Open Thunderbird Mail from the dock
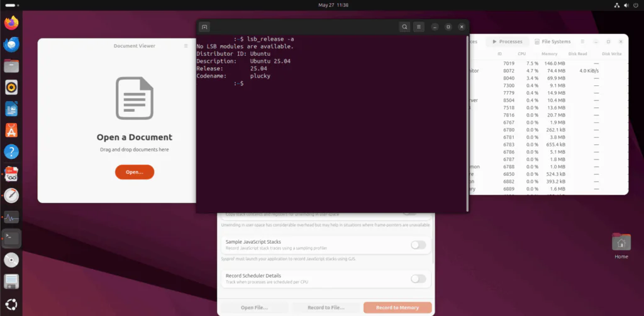This screenshot has height=316, width=644. point(11,45)
